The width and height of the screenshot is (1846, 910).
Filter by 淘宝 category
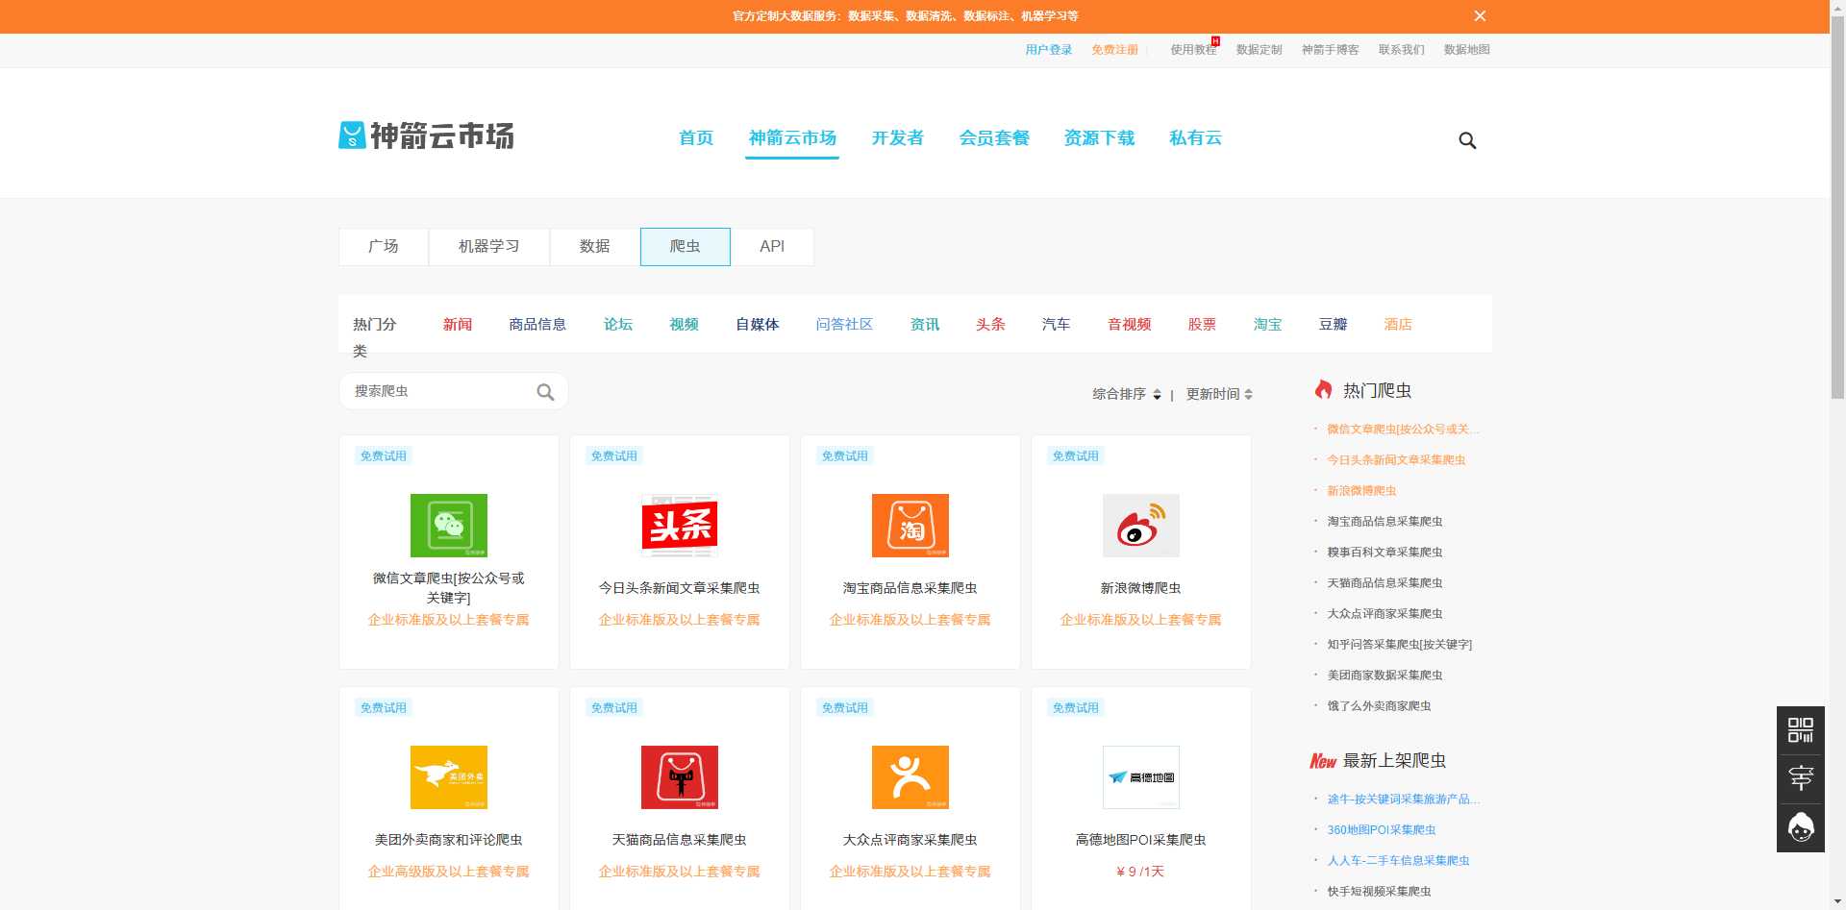coord(1268,325)
